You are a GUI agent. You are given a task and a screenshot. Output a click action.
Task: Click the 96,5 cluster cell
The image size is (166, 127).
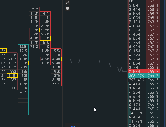click(23, 92)
